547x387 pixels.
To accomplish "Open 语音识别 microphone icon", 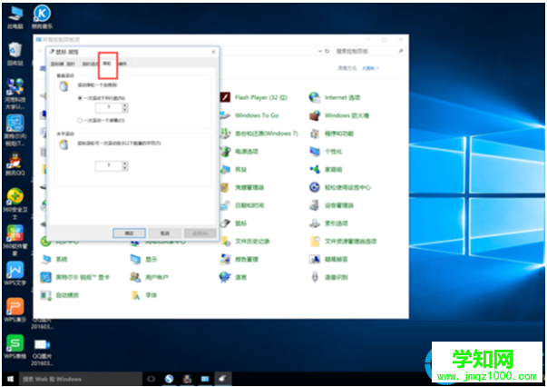I will point(314,277).
